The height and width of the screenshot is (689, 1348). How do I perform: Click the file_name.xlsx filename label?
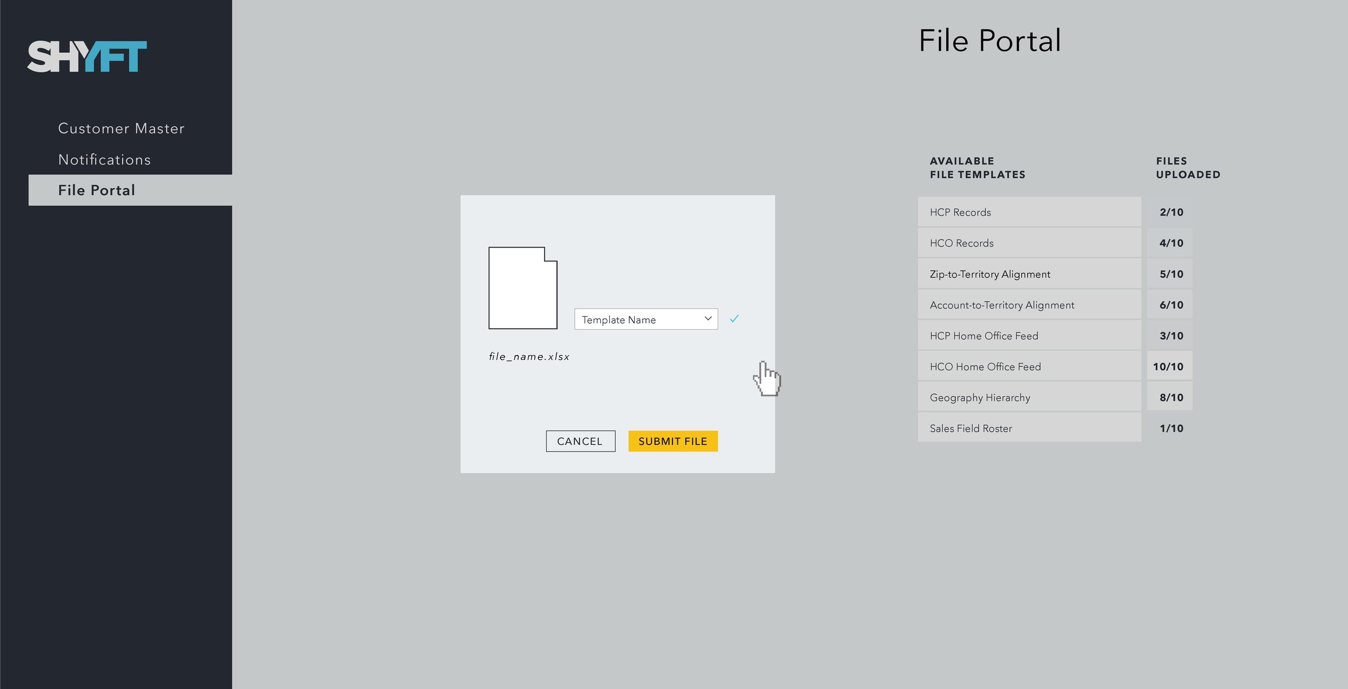tap(529, 356)
